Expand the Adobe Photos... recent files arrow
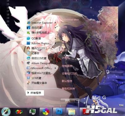The height and width of the screenshot is (116, 125). [x=55, y=43]
